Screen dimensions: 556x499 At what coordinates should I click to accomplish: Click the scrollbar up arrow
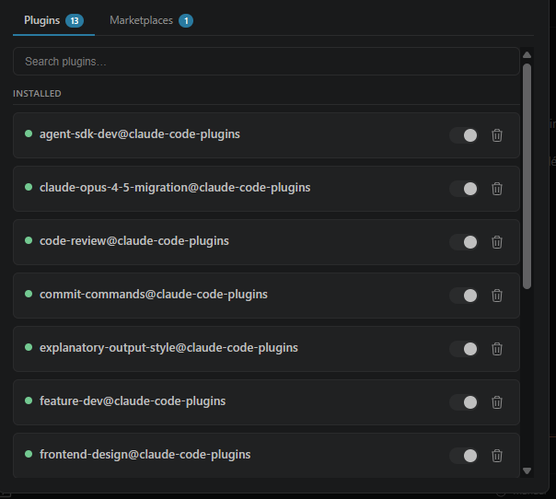pyautogui.click(x=527, y=54)
